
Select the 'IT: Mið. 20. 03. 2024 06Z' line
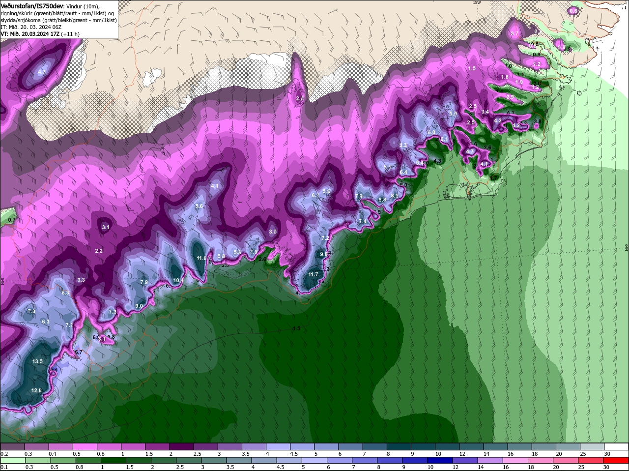click(x=31, y=27)
